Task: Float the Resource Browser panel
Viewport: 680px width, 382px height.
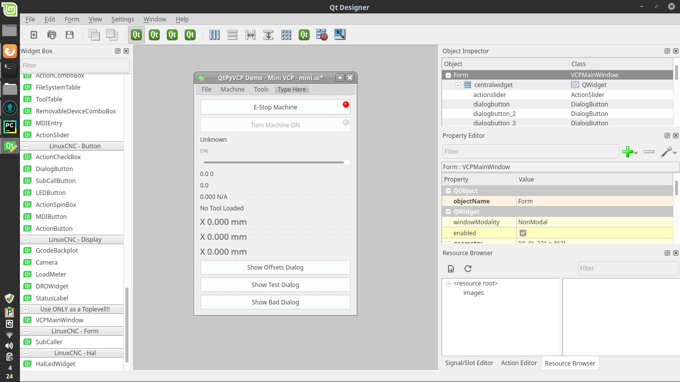Action: point(667,253)
